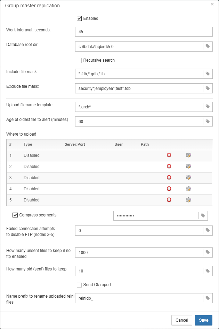Viewport: 219px width, 329px height.
Task: Click the User column header
Action: tap(119, 144)
